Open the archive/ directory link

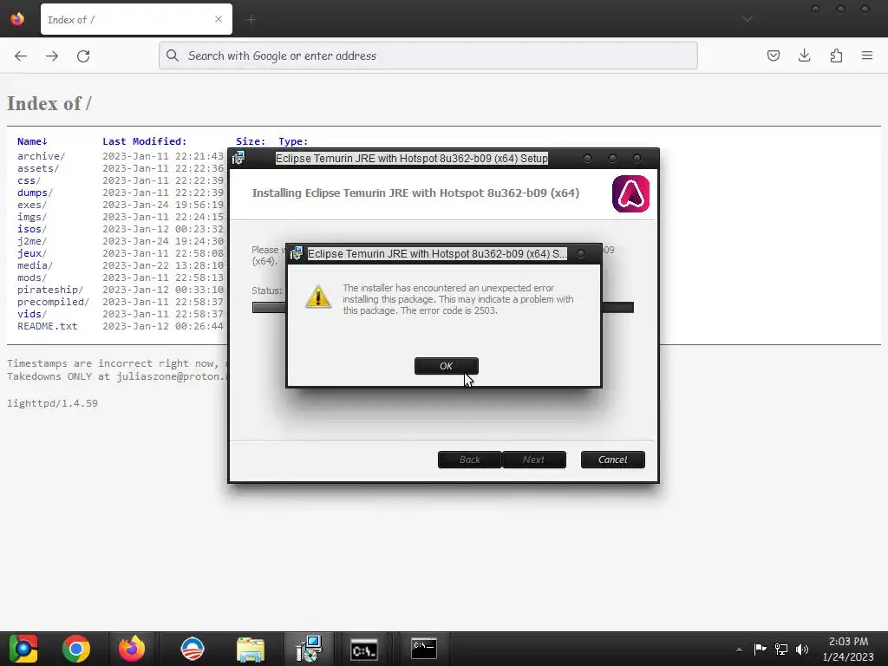pyautogui.click(x=41, y=156)
